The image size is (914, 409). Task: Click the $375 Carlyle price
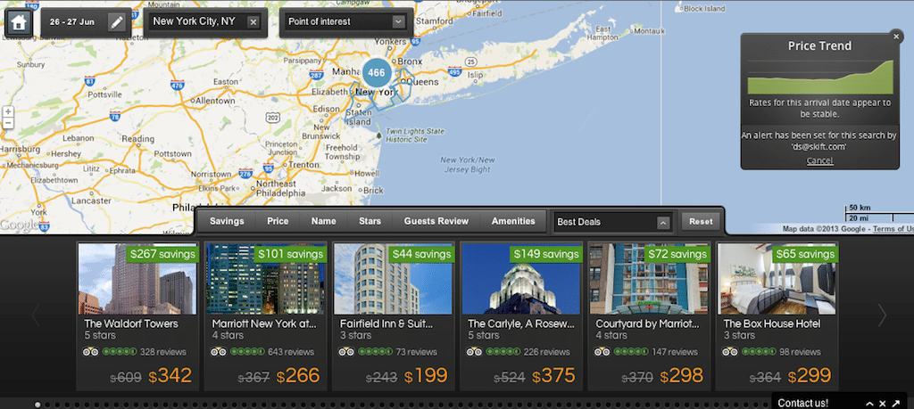(x=553, y=376)
